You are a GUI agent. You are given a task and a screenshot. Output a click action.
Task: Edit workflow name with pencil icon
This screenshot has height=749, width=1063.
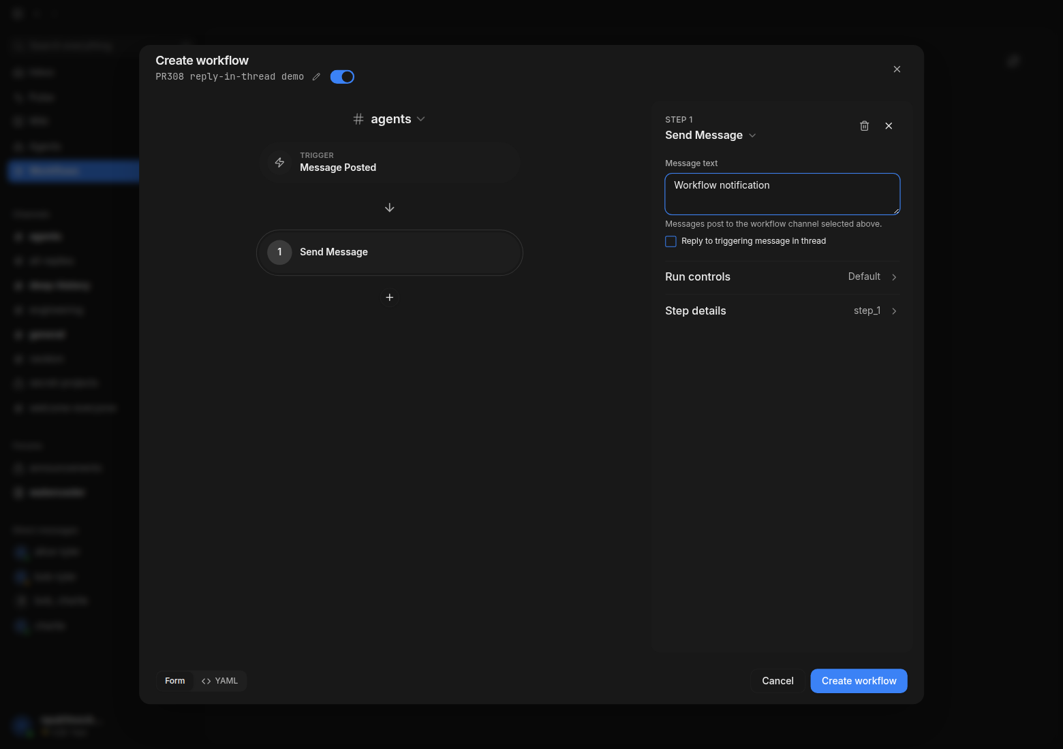[316, 77]
